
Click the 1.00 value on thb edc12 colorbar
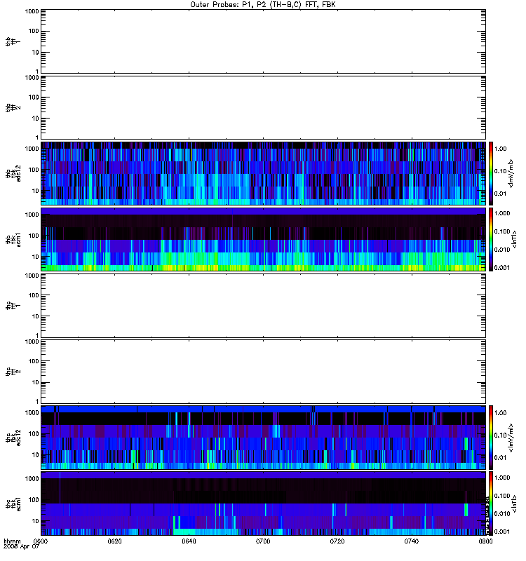click(501, 149)
